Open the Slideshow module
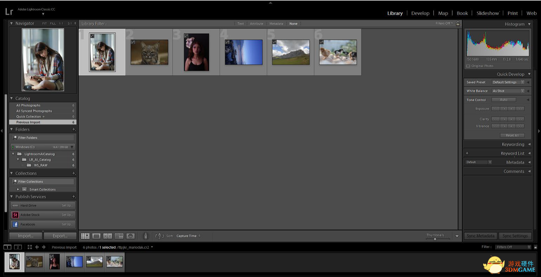The image size is (541, 277). (488, 13)
